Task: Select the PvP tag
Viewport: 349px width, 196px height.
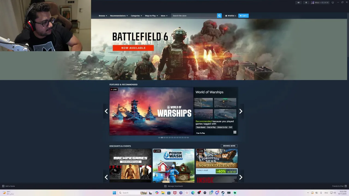Action: point(231,127)
